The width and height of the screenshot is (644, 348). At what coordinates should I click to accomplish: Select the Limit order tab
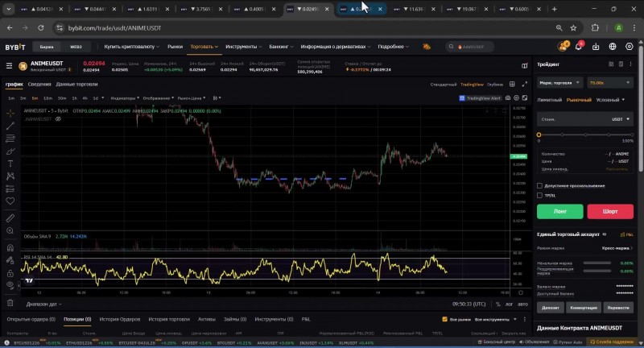(548, 100)
